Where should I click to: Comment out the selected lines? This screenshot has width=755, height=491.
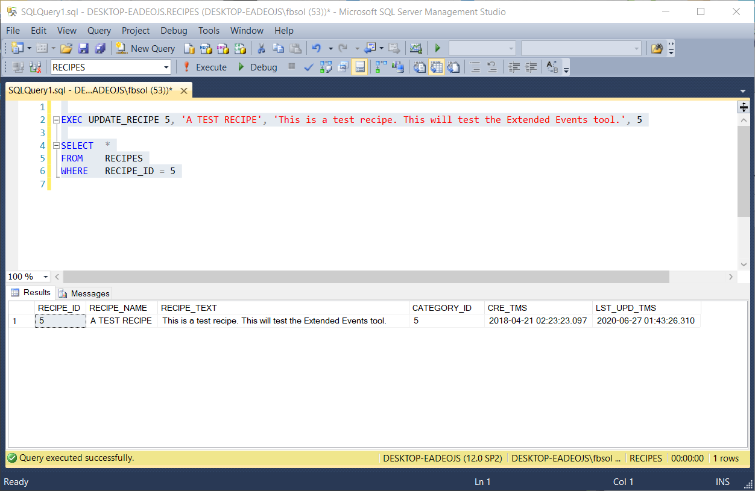click(x=475, y=67)
